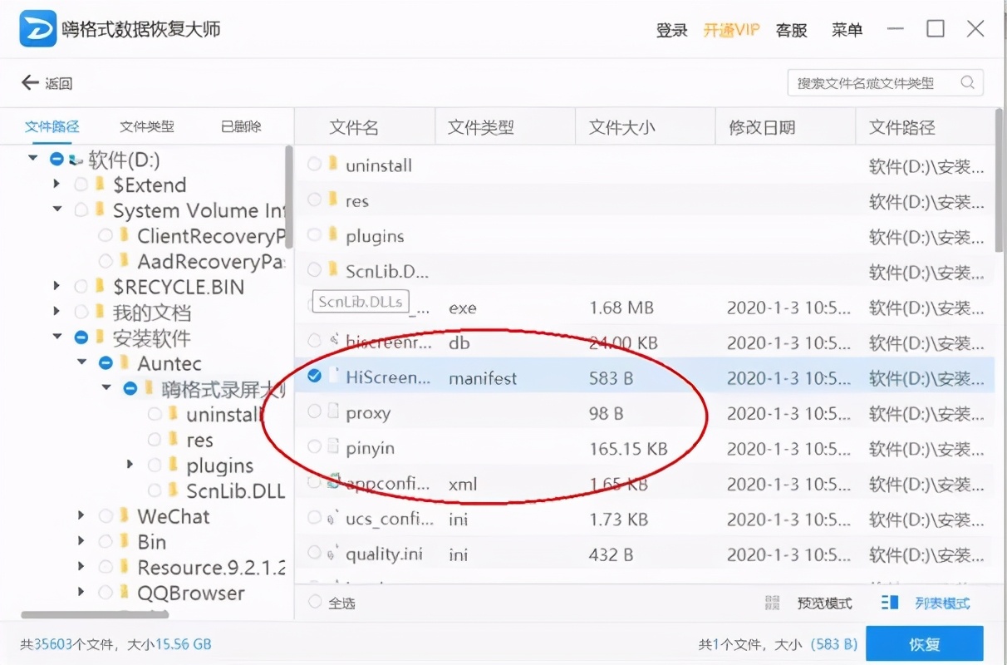
Task: Check the proxy file checkbox
Action: tap(314, 411)
